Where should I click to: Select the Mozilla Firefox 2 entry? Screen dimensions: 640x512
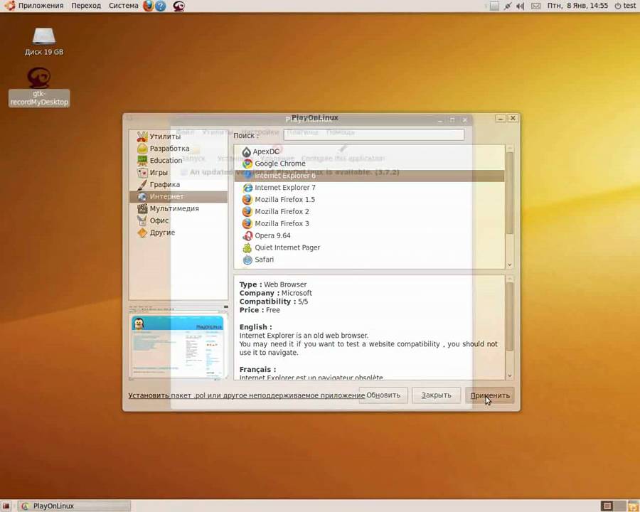tap(369, 211)
